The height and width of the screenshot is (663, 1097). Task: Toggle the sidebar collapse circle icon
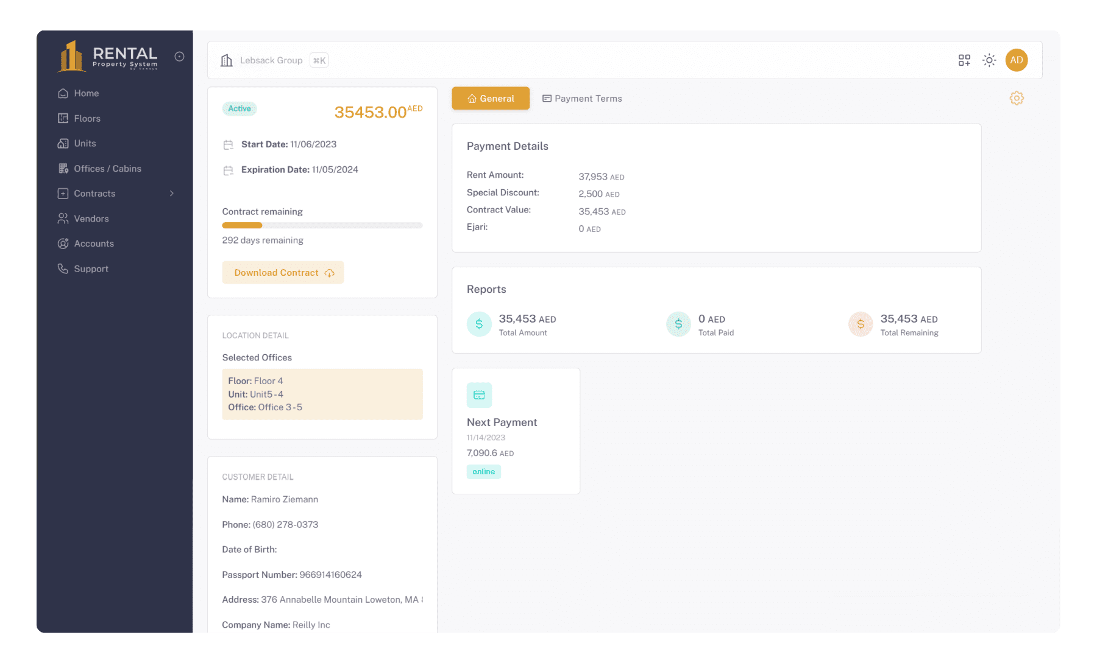[x=179, y=57]
